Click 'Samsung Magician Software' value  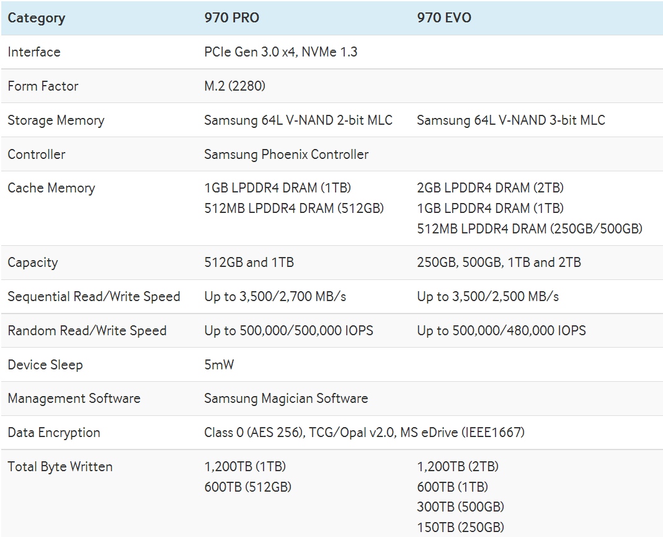pyautogui.click(x=286, y=399)
